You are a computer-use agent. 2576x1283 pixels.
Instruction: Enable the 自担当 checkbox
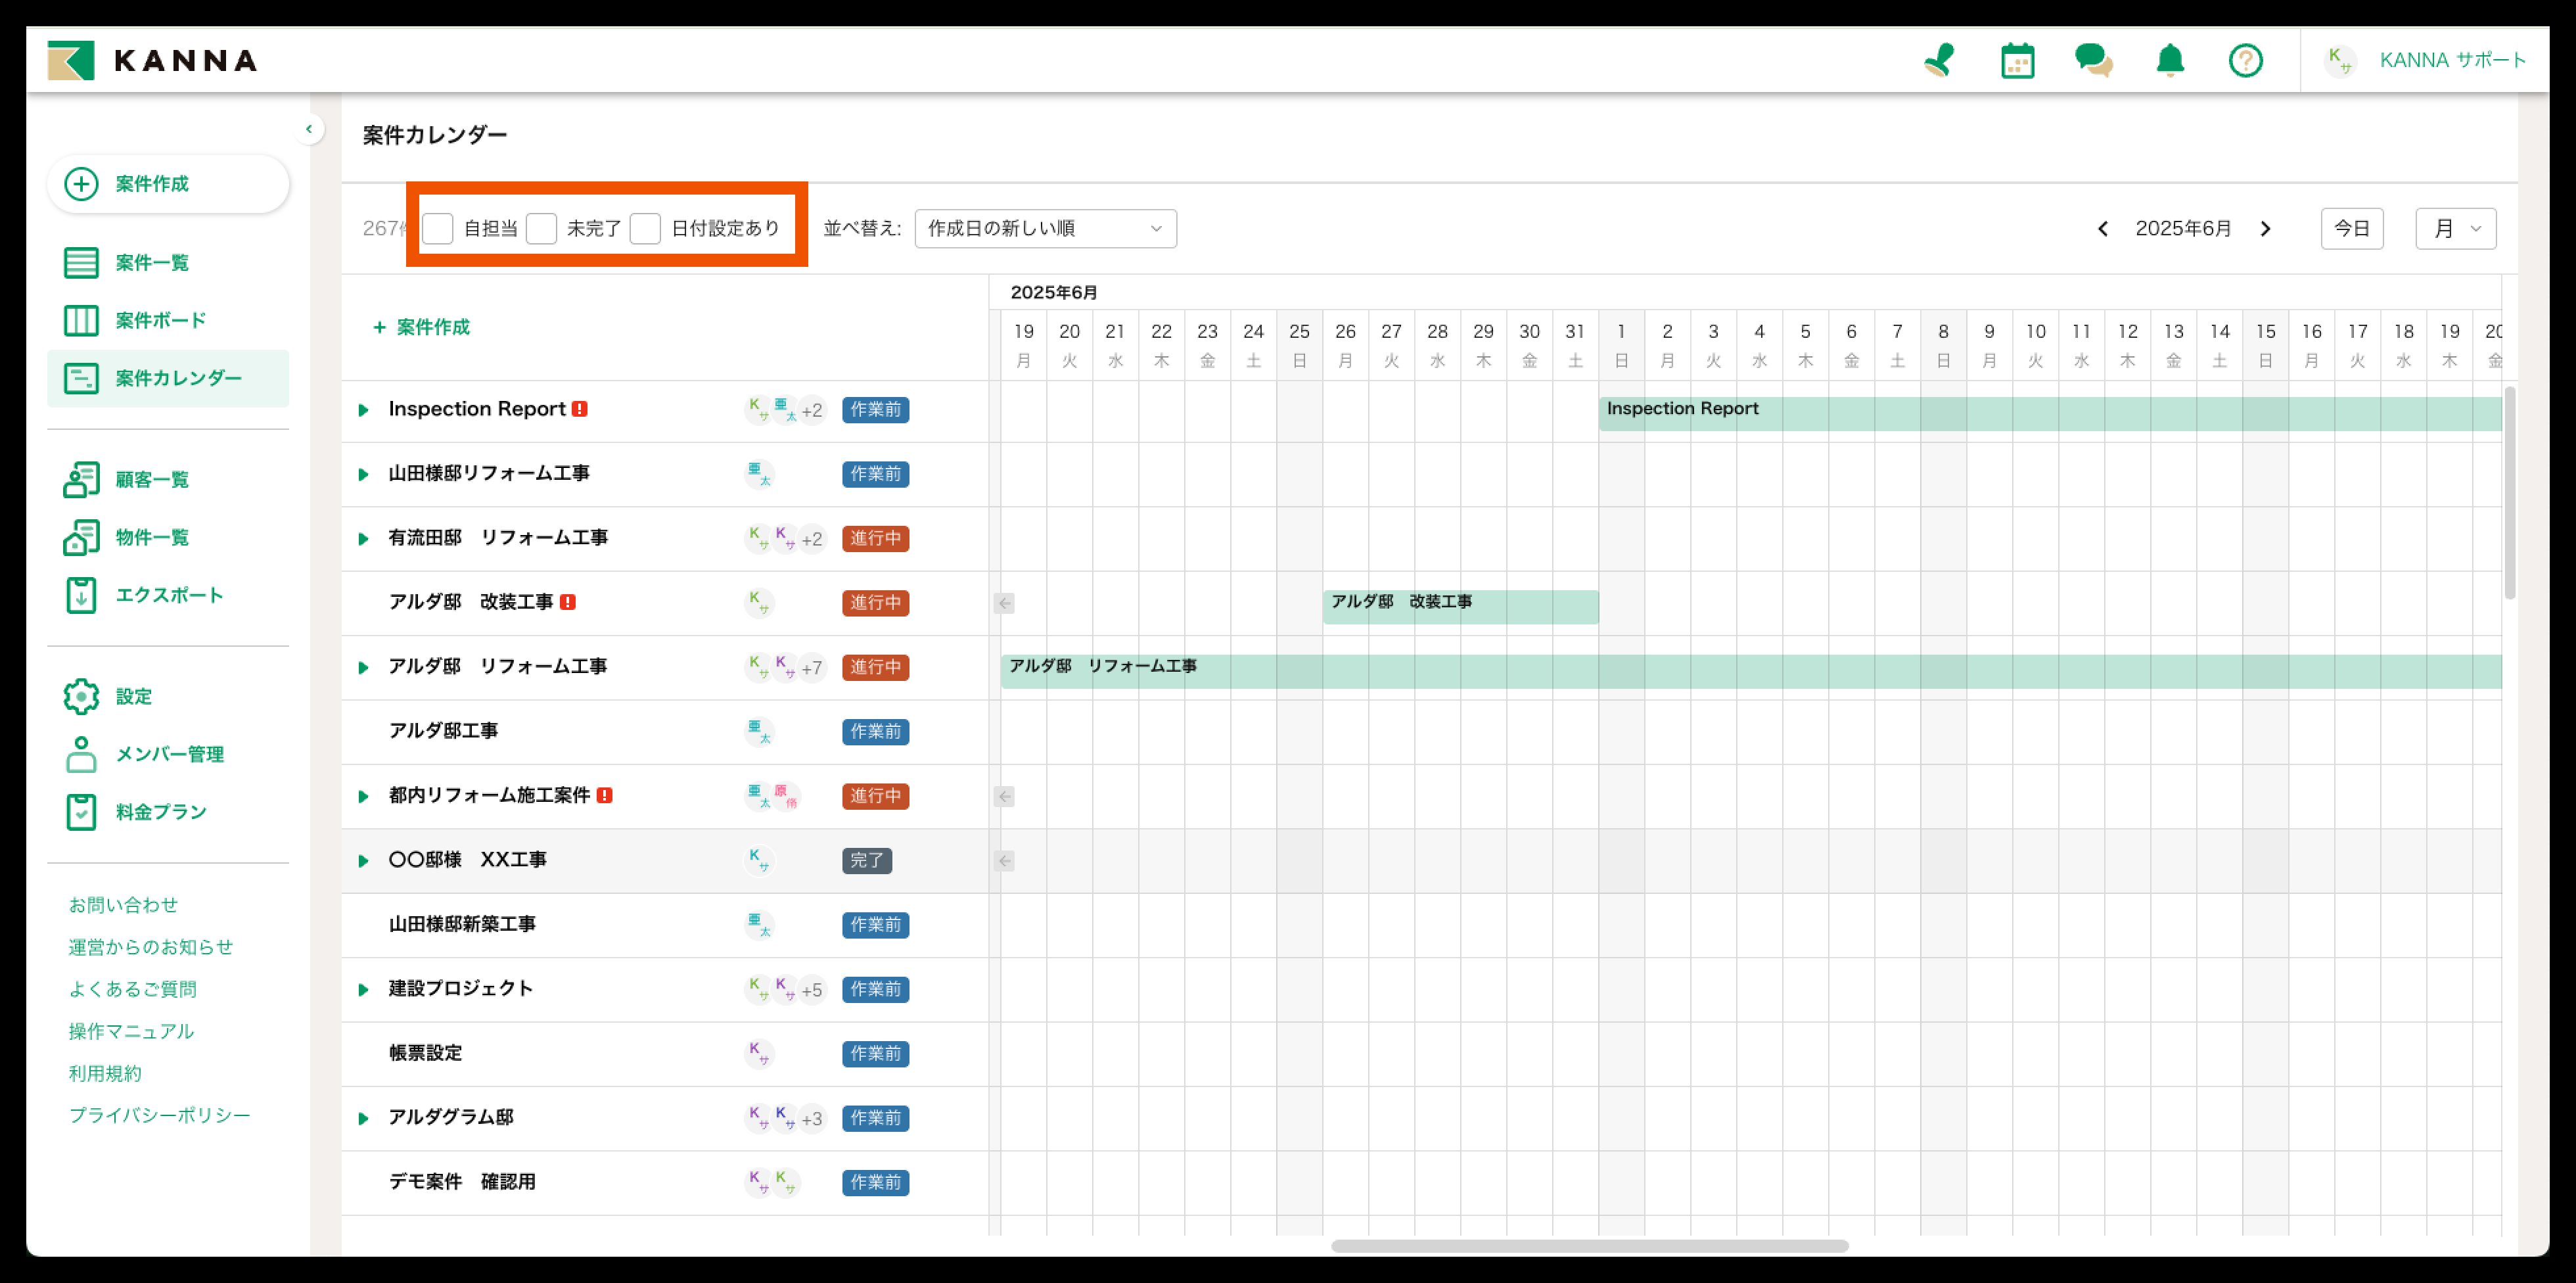coord(438,229)
